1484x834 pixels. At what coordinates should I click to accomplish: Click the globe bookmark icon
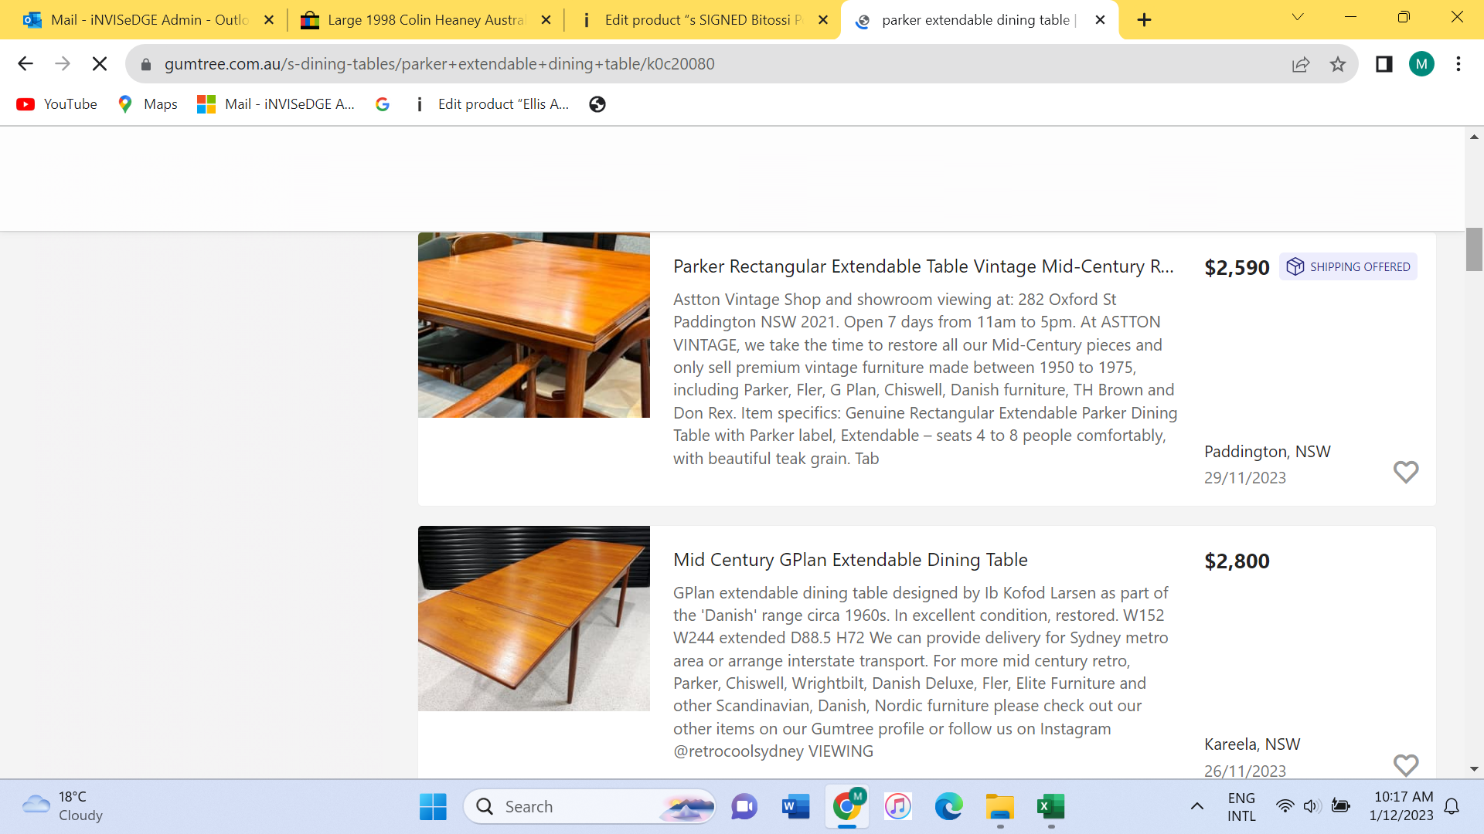point(597,104)
